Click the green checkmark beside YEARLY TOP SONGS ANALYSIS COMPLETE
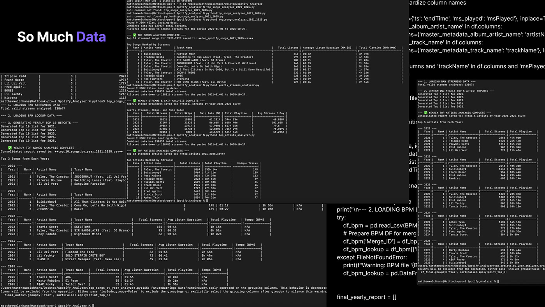Viewport: 545px width, 307px height. 9,148
